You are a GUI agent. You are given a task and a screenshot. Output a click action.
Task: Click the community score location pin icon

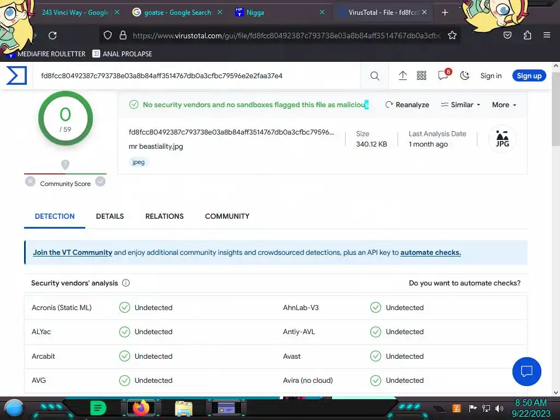click(x=65, y=165)
